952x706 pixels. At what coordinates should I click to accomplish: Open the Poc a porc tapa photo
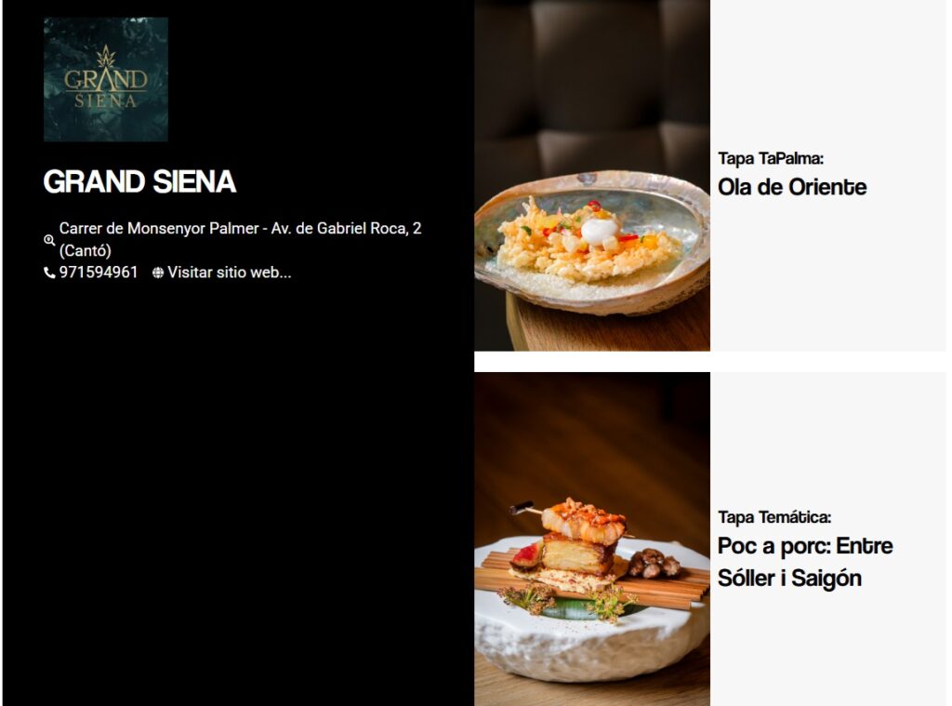click(x=592, y=539)
